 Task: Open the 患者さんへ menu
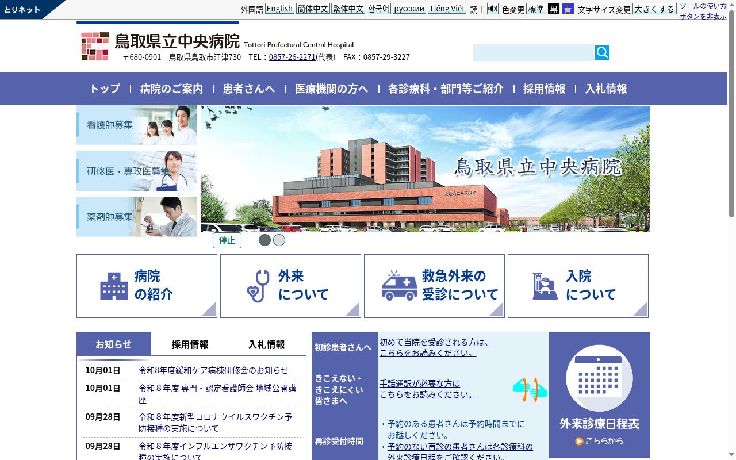(x=249, y=89)
